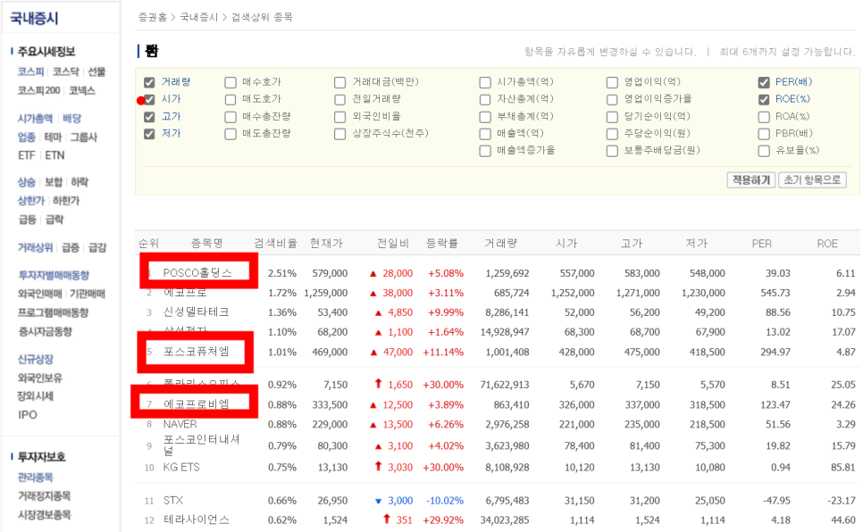Screen dimensions: 863x532
Task: Open the 시가총액 sidebar link
Action: pyautogui.click(x=35, y=119)
